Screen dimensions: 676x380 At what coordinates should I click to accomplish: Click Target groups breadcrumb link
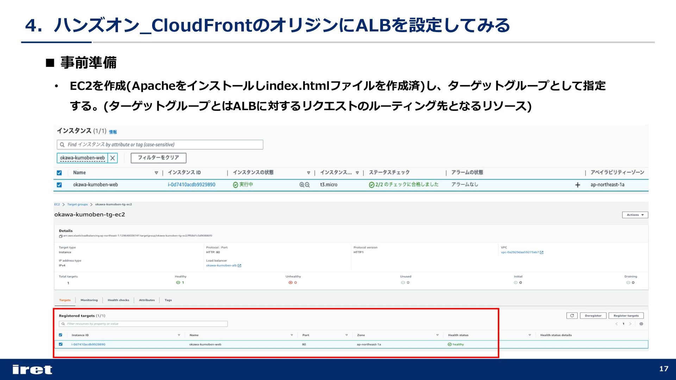pos(77,204)
